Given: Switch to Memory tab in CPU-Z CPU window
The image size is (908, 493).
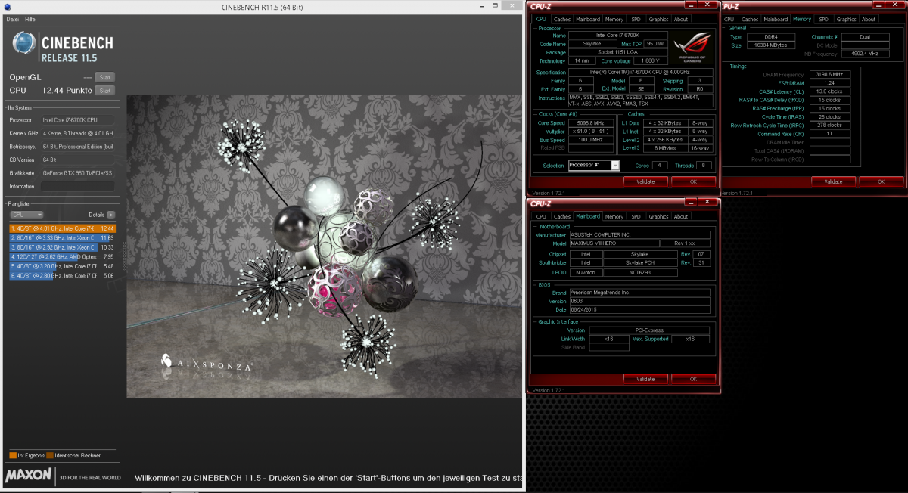Looking at the screenshot, I should coord(614,19).
